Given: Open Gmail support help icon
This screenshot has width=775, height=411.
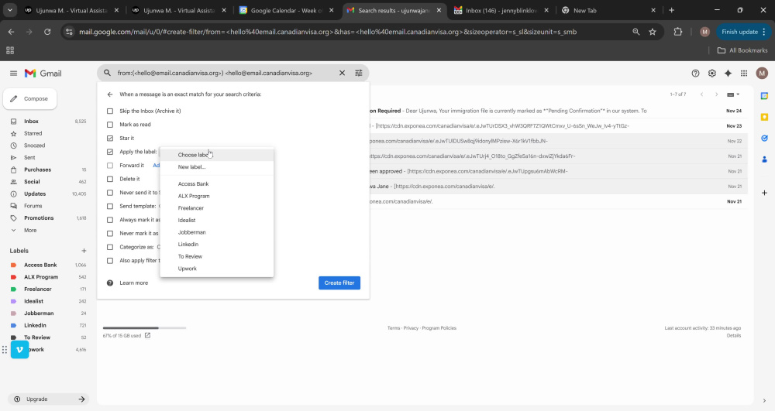Looking at the screenshot, I should tap(695, 73).
